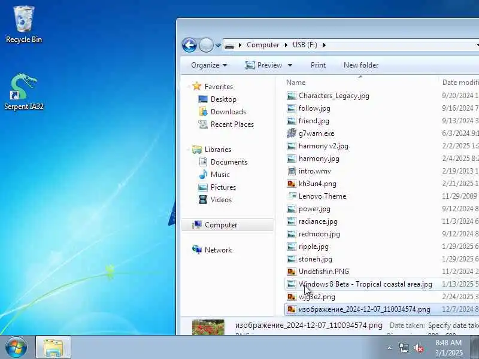
Task: Select Libraries in the navigation pane
Action: pyautogui.click(x=217, y=149)
